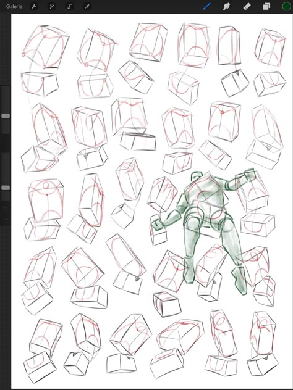Click the green mannequin's raised hand
The width and height of the screenshot is (293, 390).
click(250, 173)
